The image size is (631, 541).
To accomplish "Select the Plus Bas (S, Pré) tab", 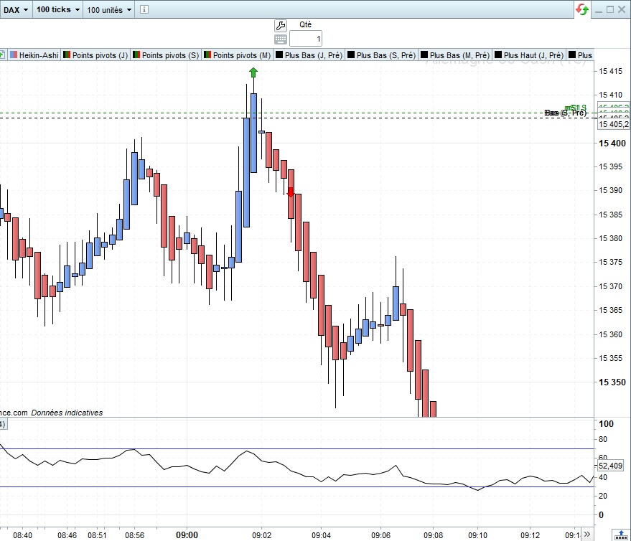I will click(381, 55).
